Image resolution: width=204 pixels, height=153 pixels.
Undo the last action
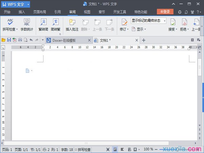pos(31,40)
